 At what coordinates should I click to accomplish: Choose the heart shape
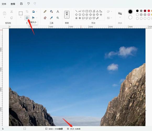94,18
